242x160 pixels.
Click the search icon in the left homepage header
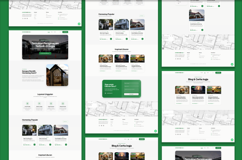tap(60, 32)
